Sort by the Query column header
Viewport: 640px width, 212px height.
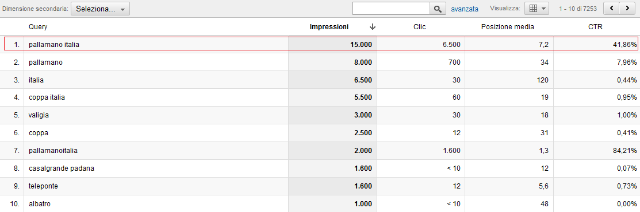[x=38, y=27]
